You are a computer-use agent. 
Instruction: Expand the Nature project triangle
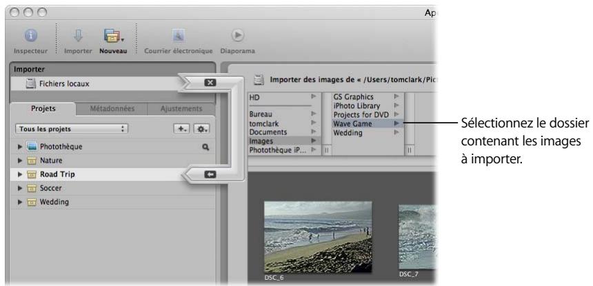(20, 161)
